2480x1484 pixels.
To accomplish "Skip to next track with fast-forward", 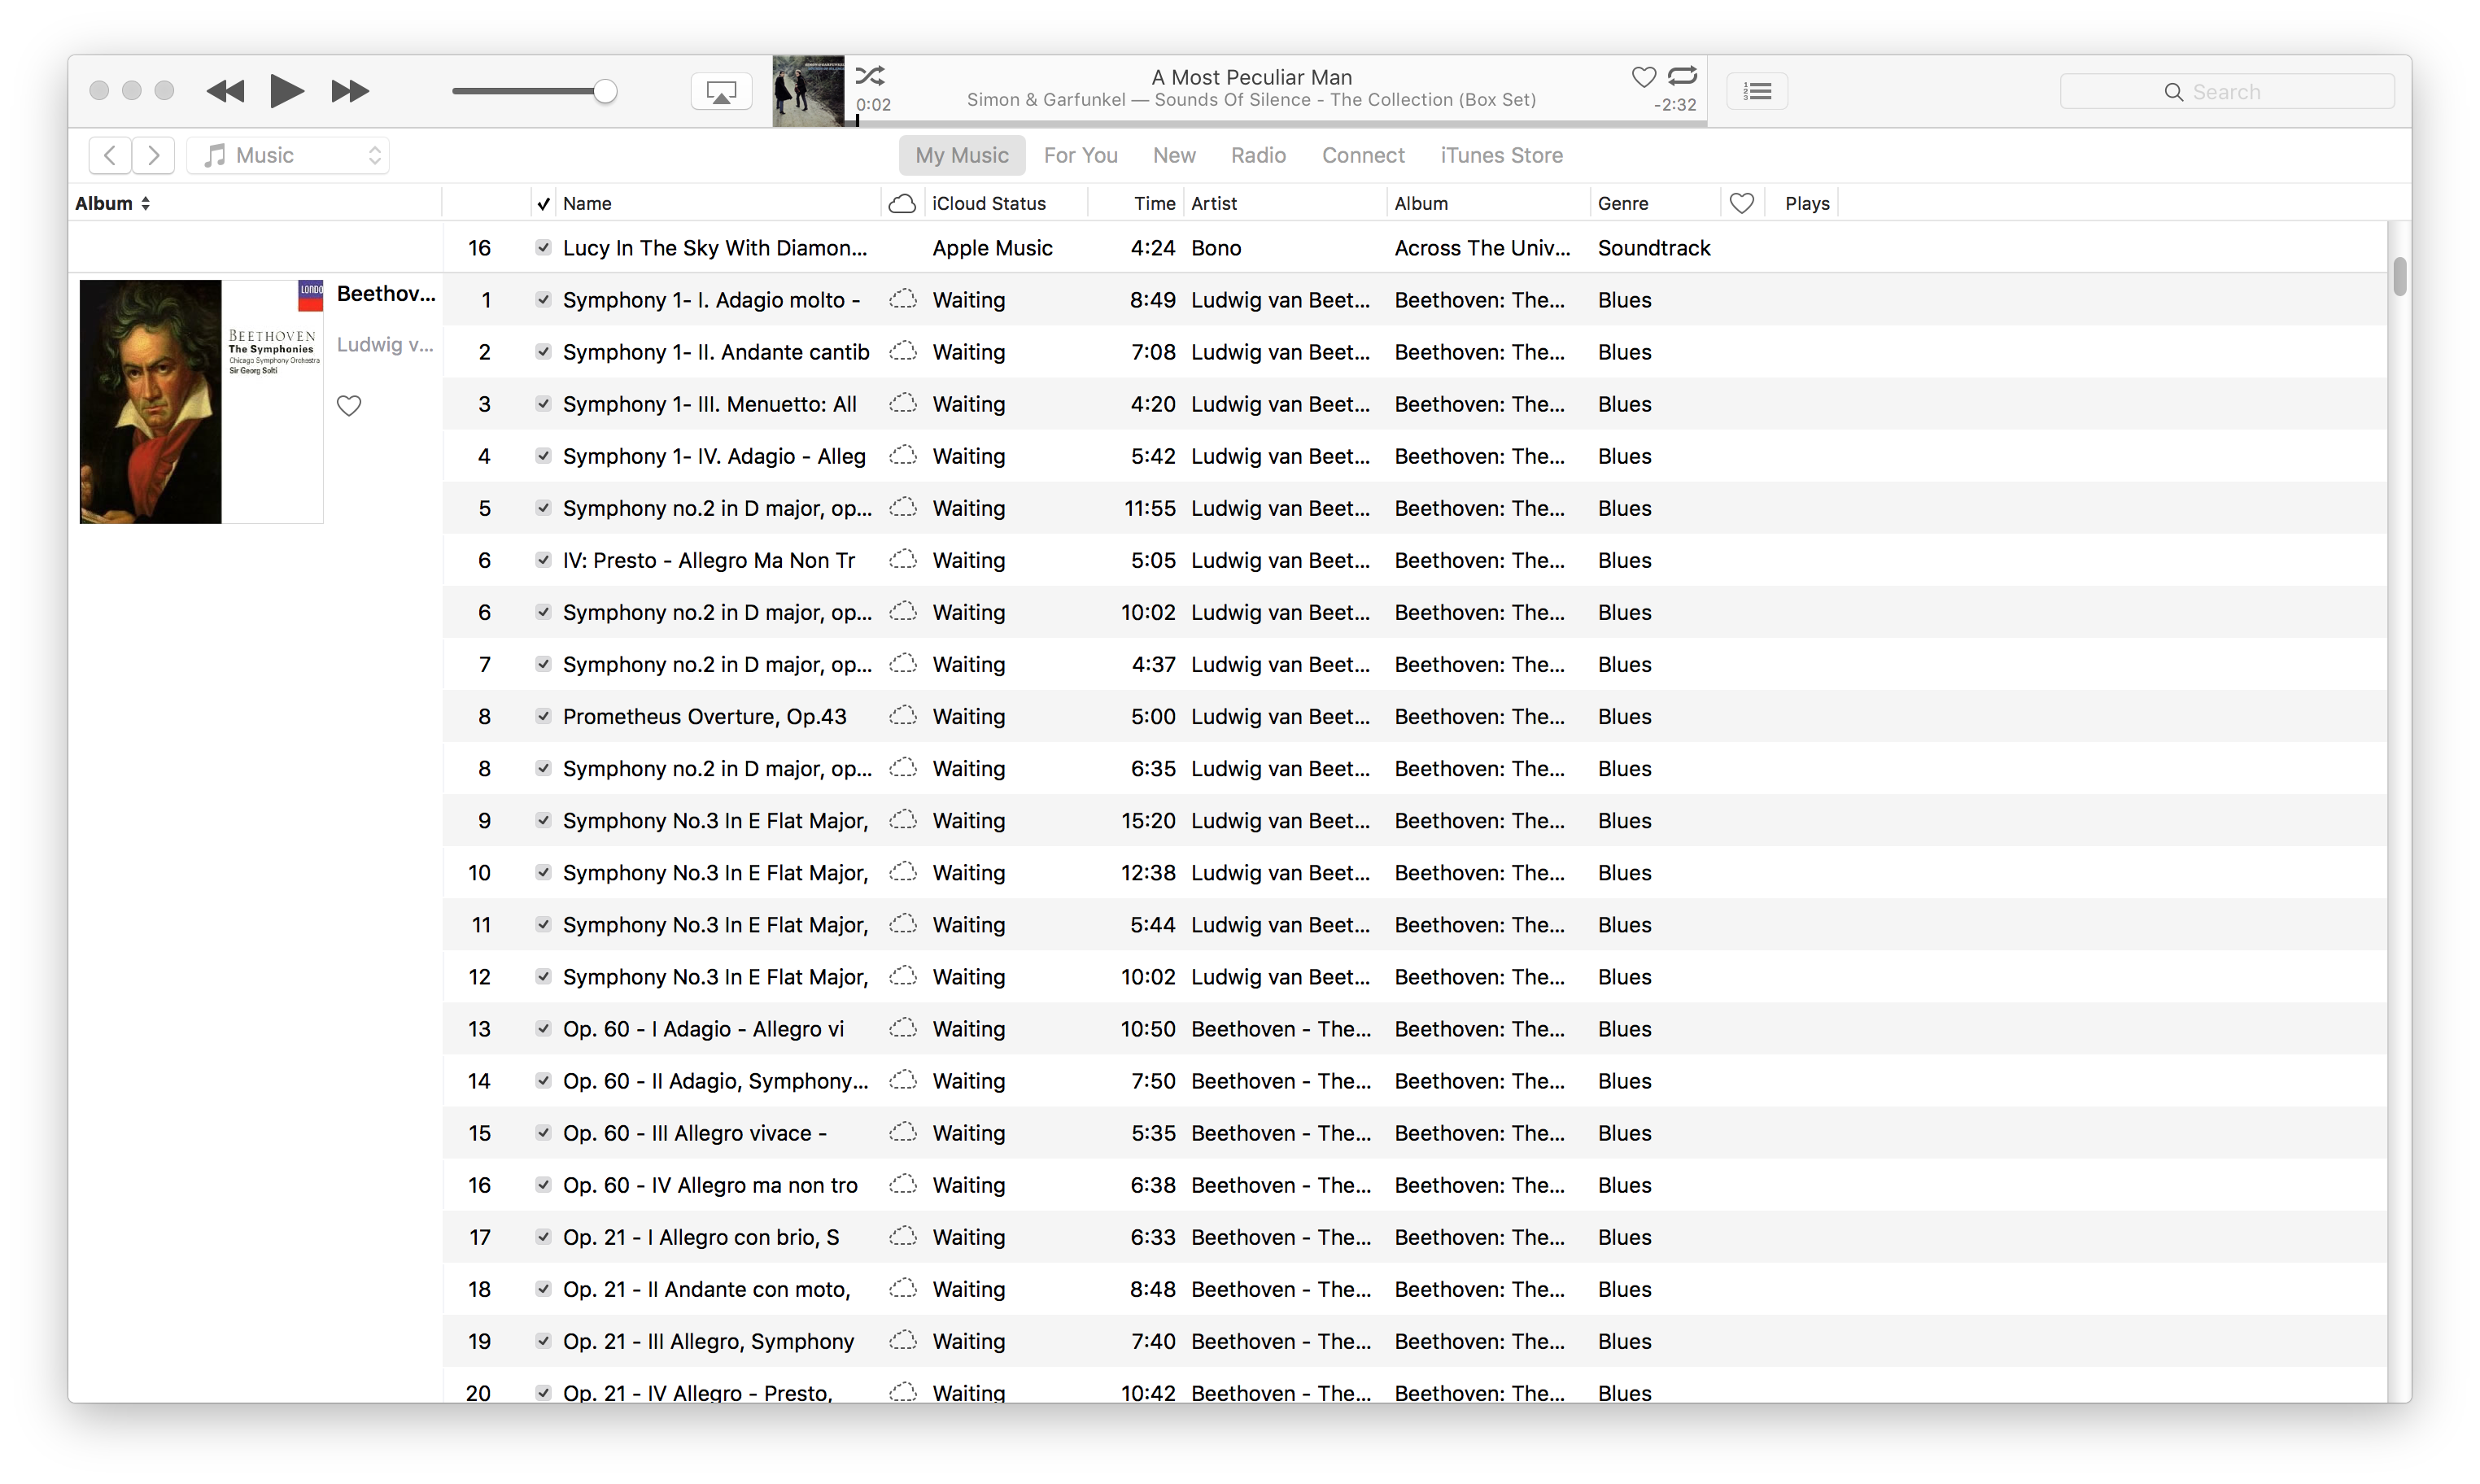I will coord(350,91).
